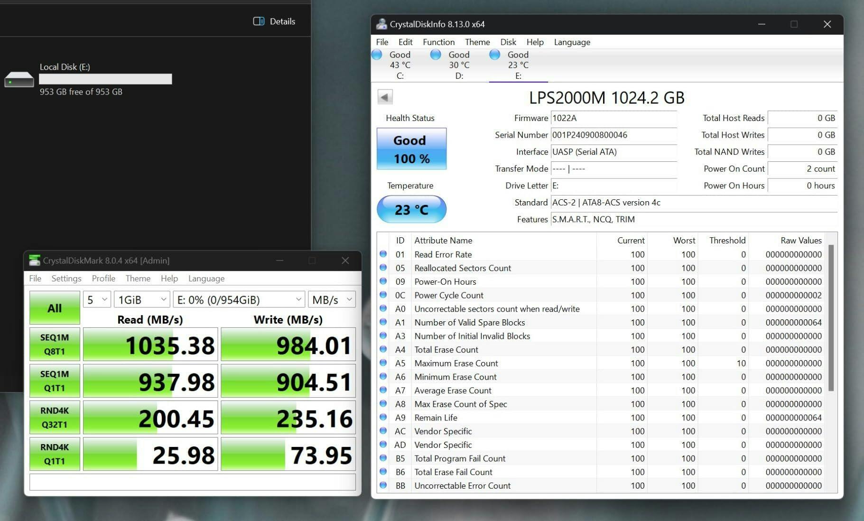Change the MB/s unit dropdown
The image size is (864, 521).
331,300
